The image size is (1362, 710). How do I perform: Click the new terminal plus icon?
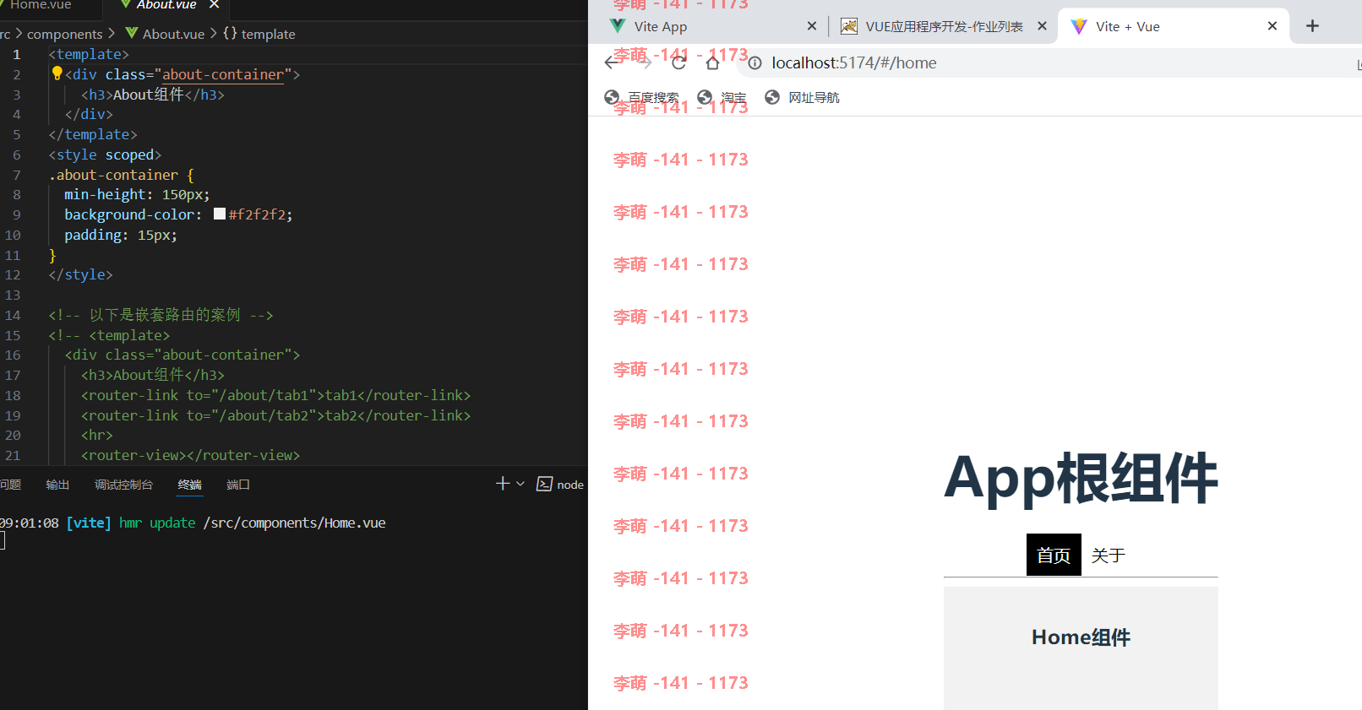pyautogui.click(x=503, y=483)
